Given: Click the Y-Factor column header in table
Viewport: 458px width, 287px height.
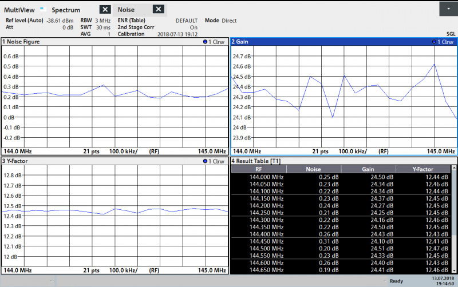Looking at the screenshot, I should [423, 169].
